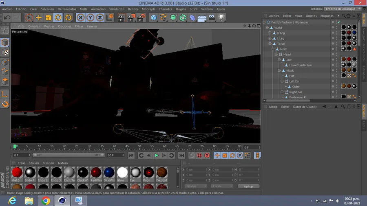This screenshot has height=206, width=367.
Task: Open Google Chrome from taskbar
Action: [x=46, y=201]
